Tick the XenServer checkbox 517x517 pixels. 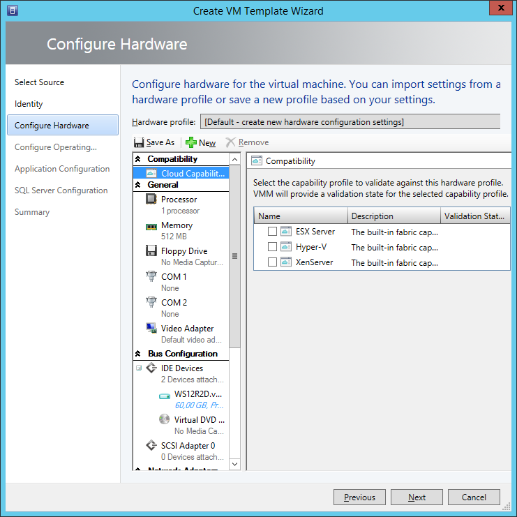(x=273, y=262)
